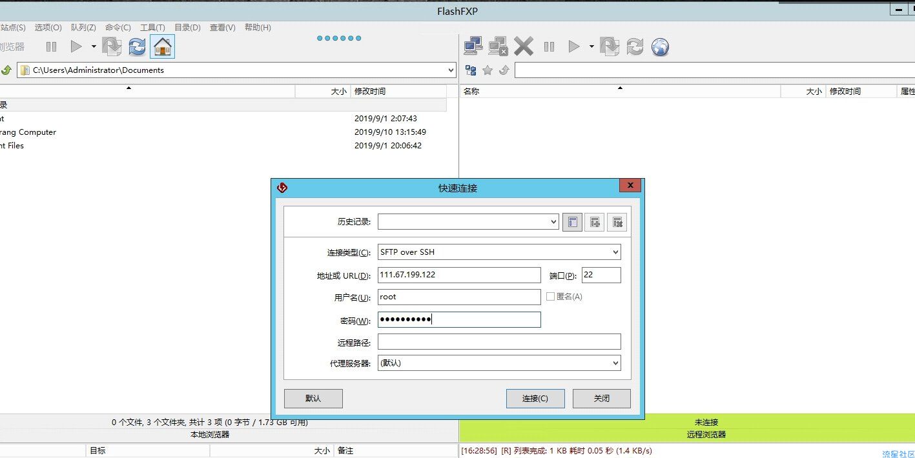Viewport: 915px width, 458px height.
Task: Click the remote disconnect icon
Action: tap(499, 46)
